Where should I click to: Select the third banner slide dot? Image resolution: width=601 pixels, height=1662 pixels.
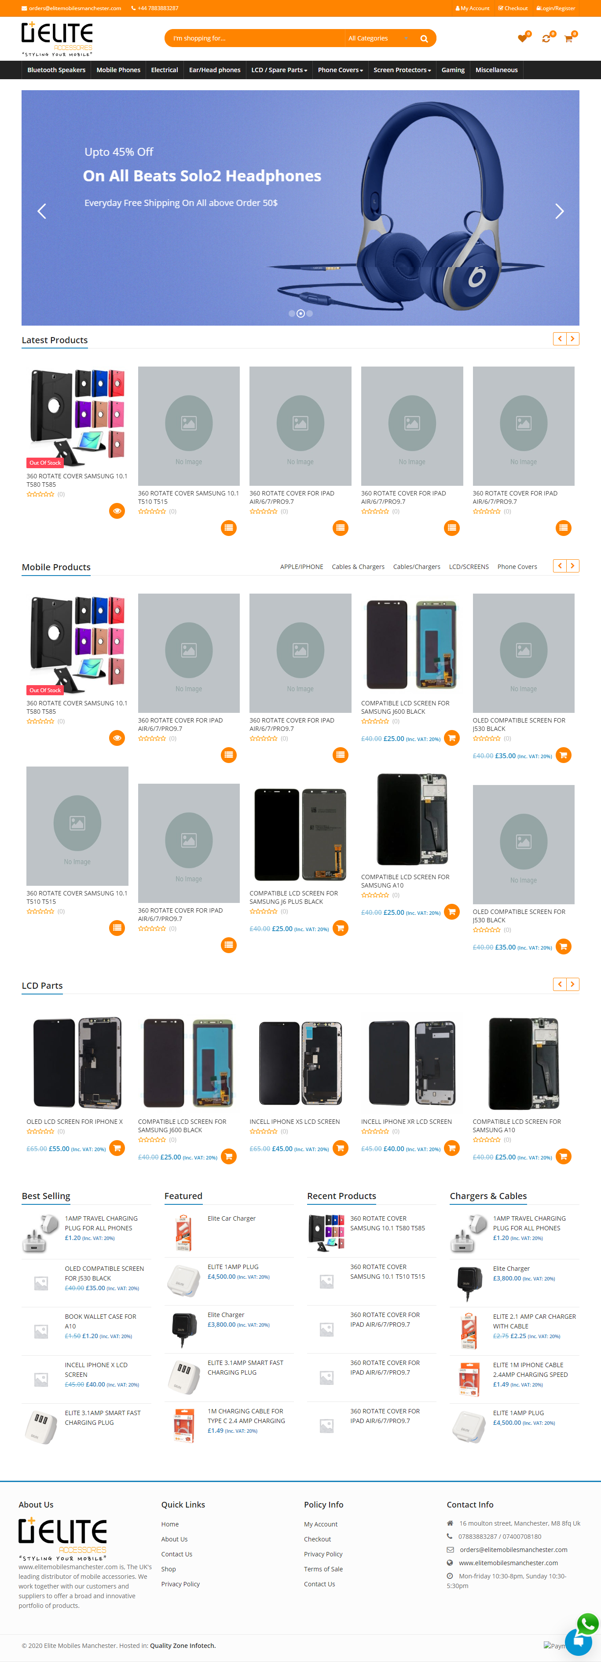(310, 314)
